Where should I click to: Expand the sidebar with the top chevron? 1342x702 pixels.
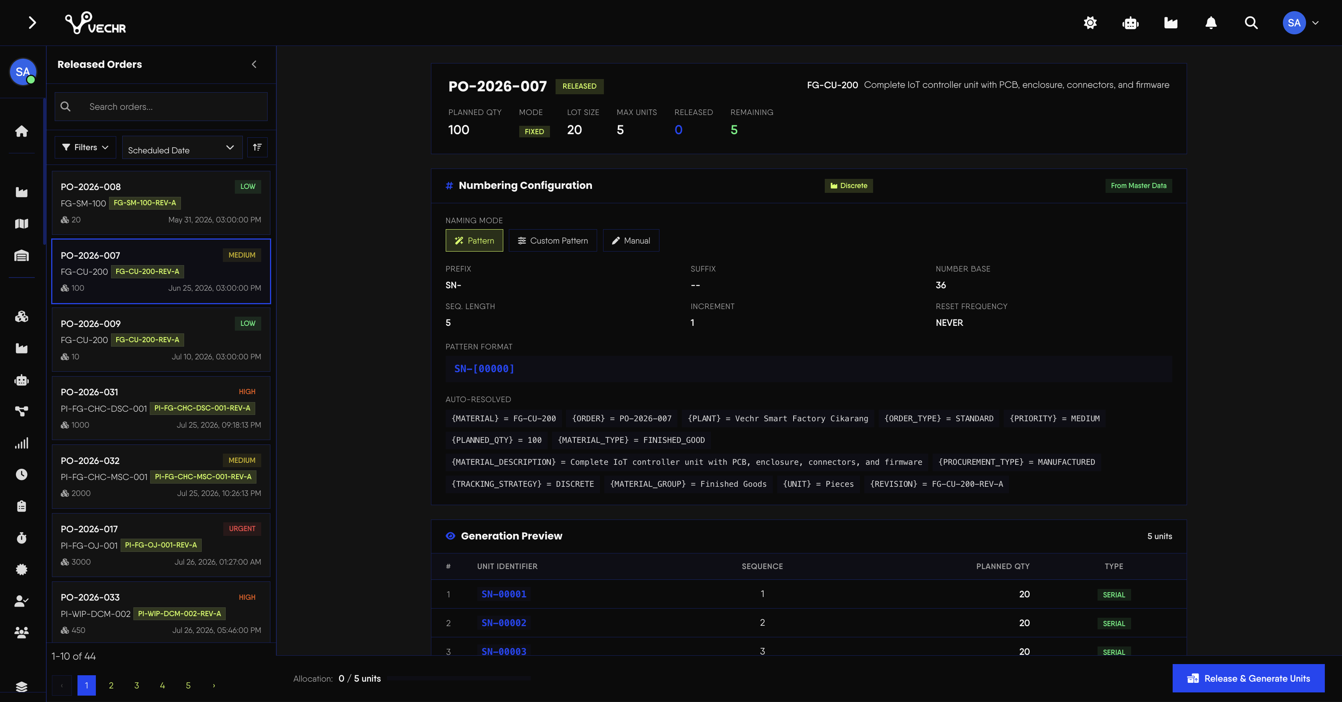(32, 22)
